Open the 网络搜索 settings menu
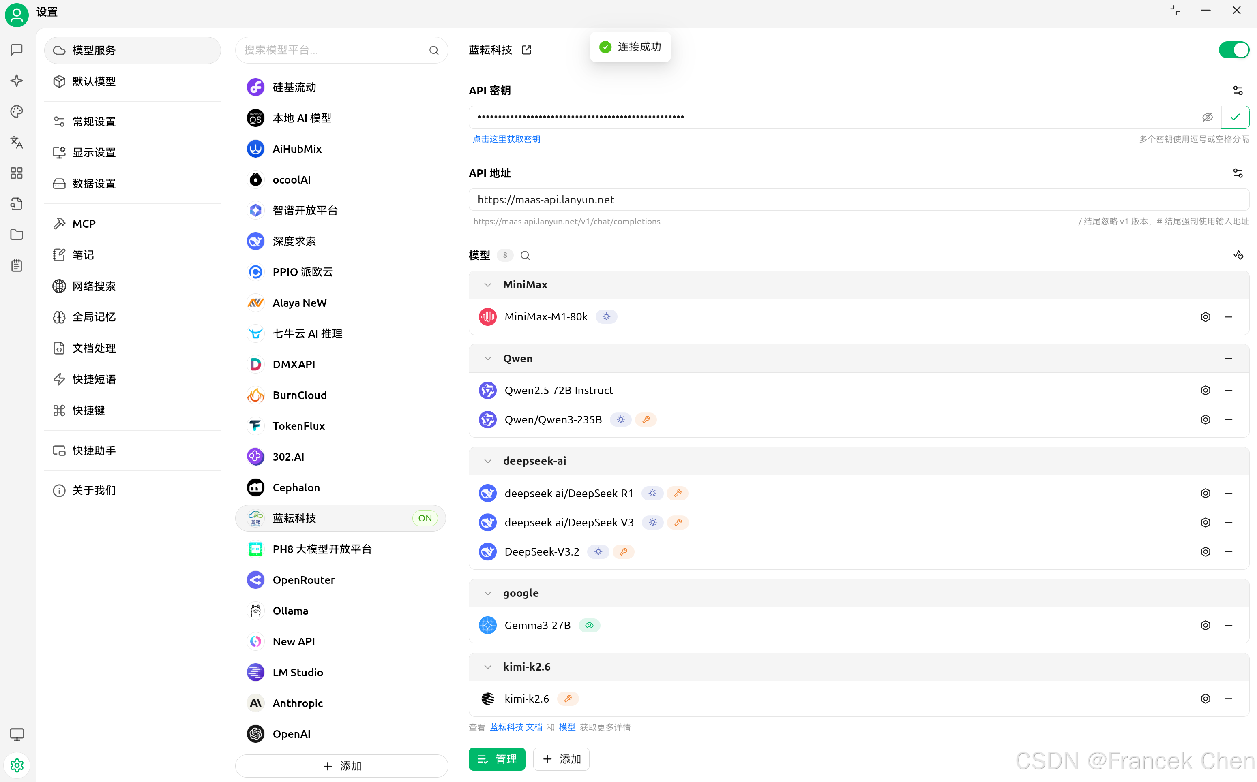The width and height of the screenshot is (1257, 782). [x=133, y=286]
